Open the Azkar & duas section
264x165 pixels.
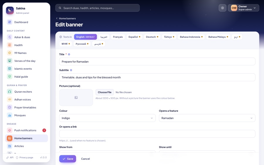26,37
